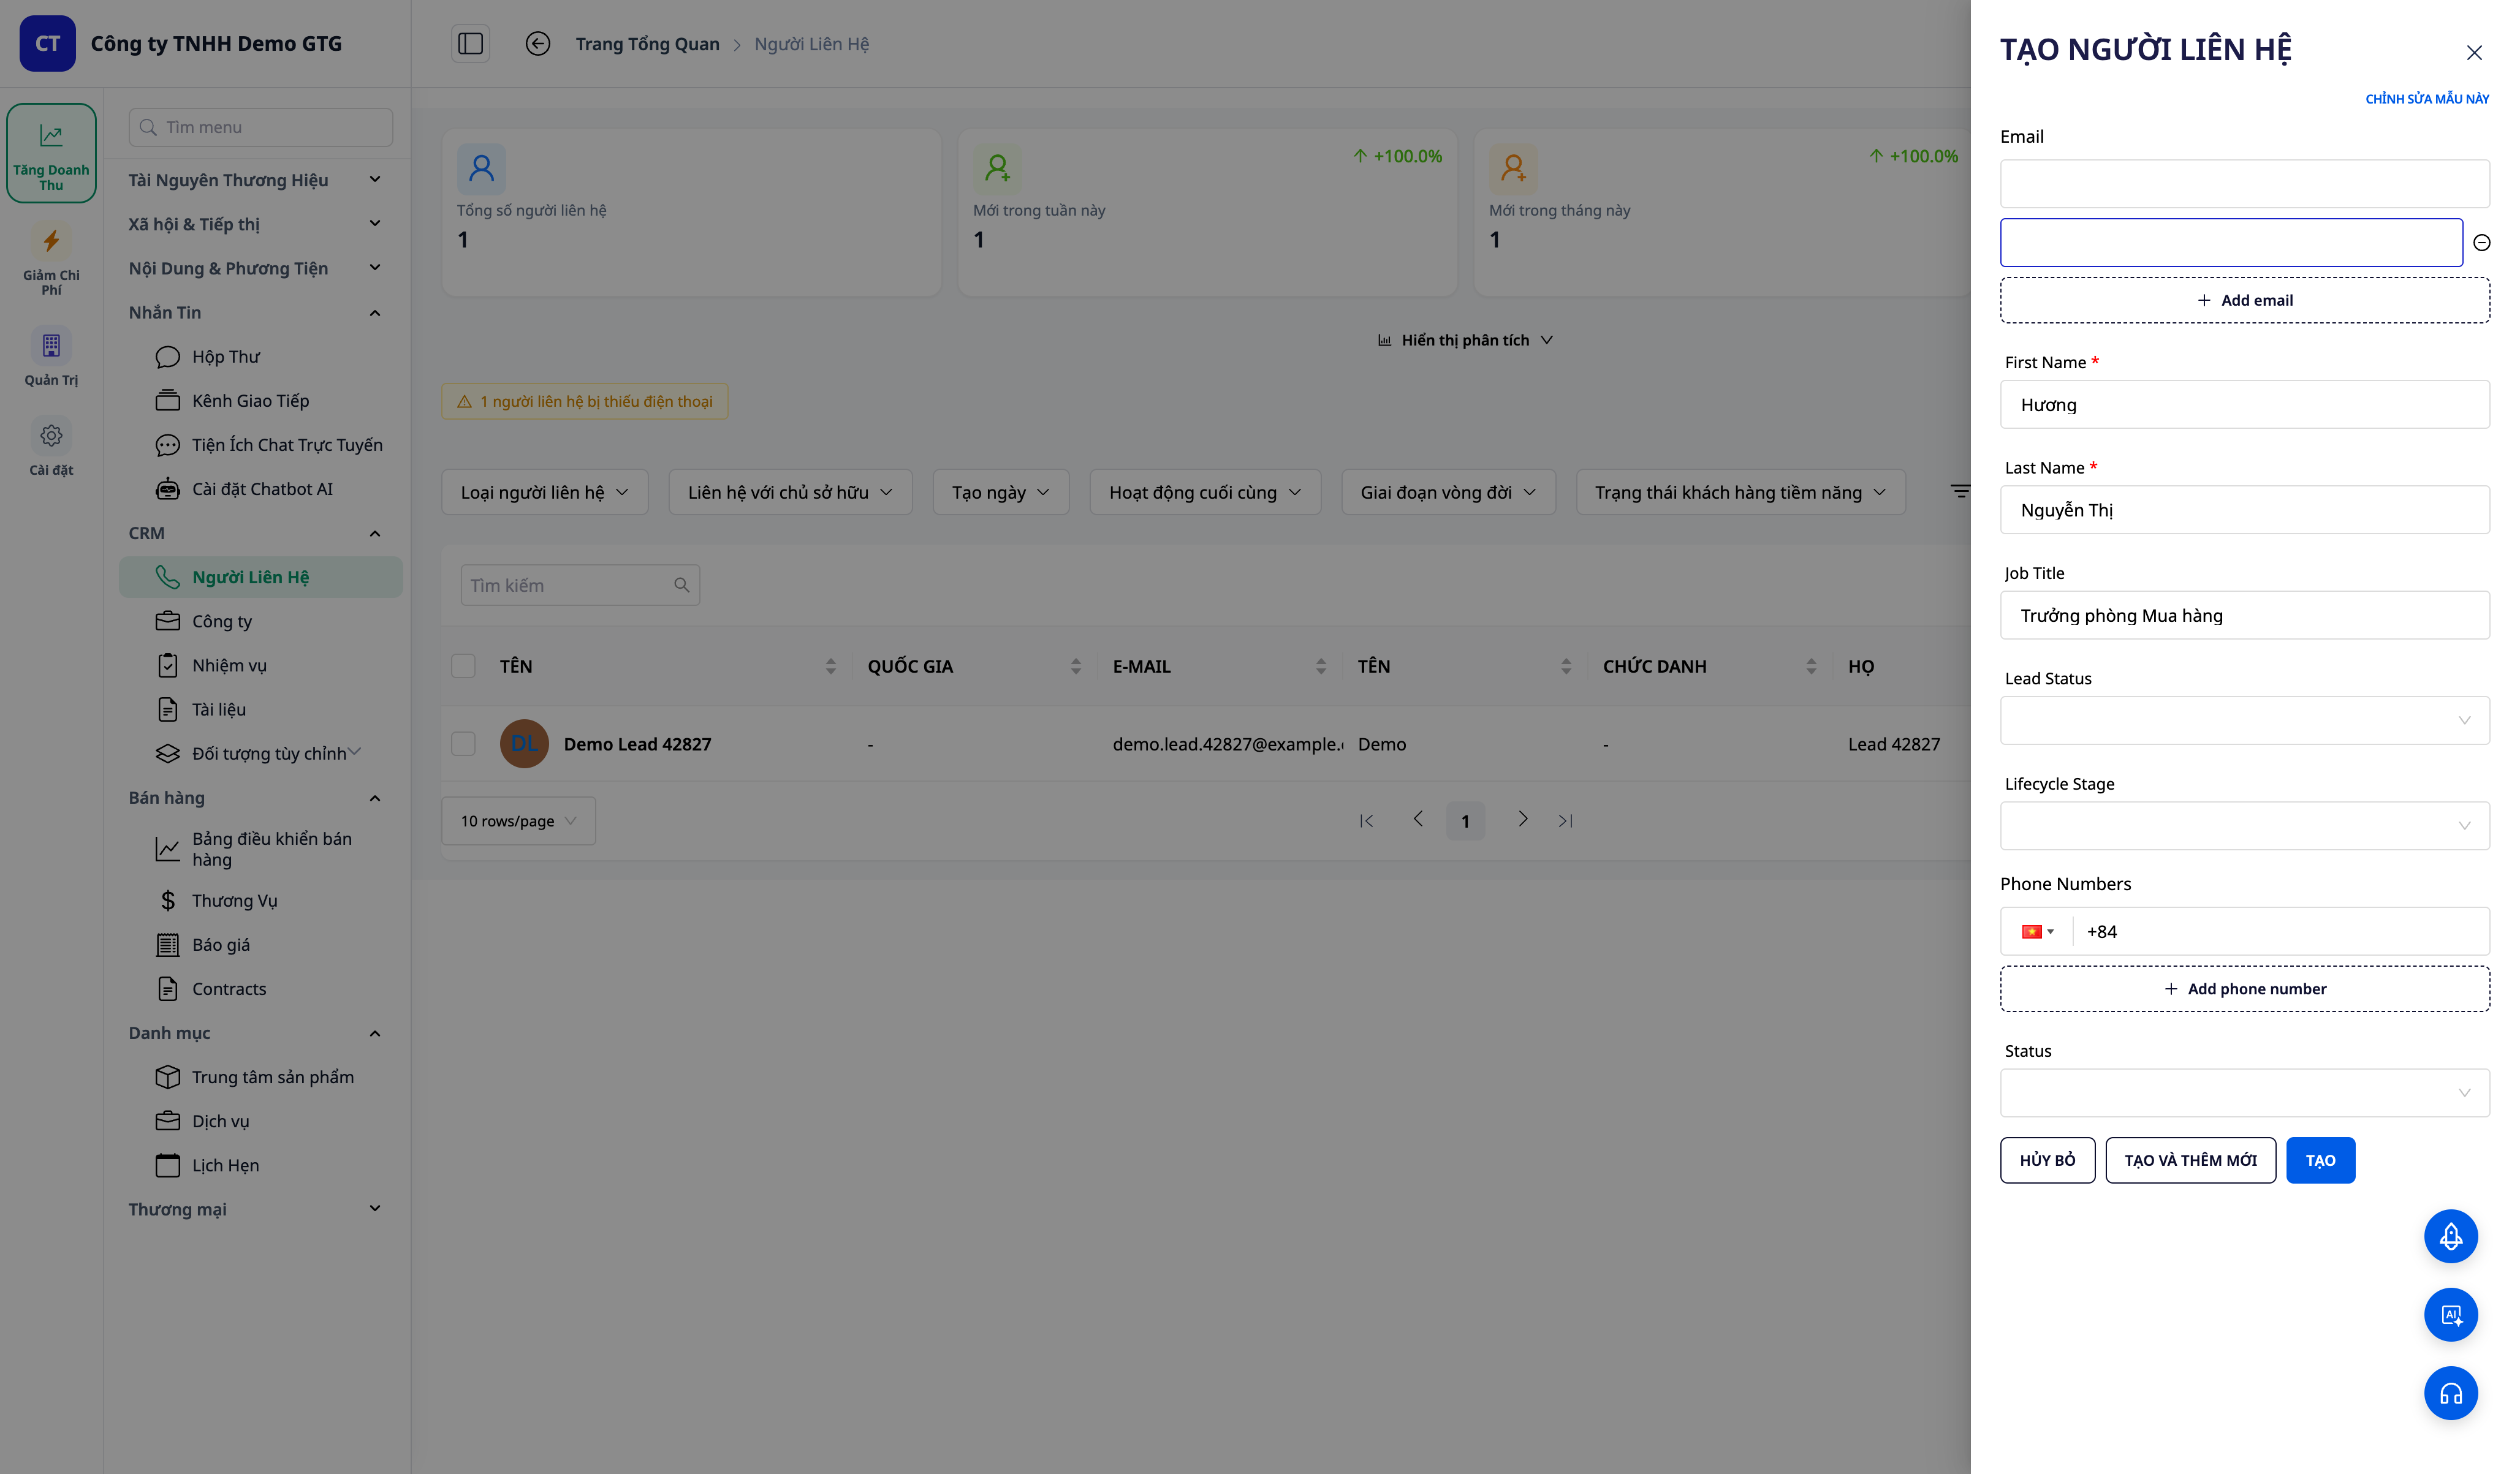Sort by the CHỨC DANH column
Image resolution: width=2520 pixels, height=1474 pixels.
point(1810,666)
